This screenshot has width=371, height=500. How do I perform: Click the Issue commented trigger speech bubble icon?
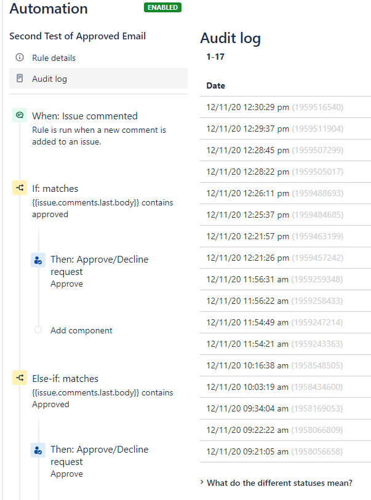[x=20, y=115]
